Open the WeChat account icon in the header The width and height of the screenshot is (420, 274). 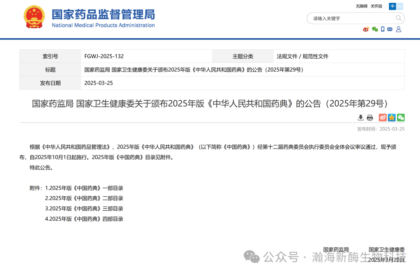(x=374, y=29)
